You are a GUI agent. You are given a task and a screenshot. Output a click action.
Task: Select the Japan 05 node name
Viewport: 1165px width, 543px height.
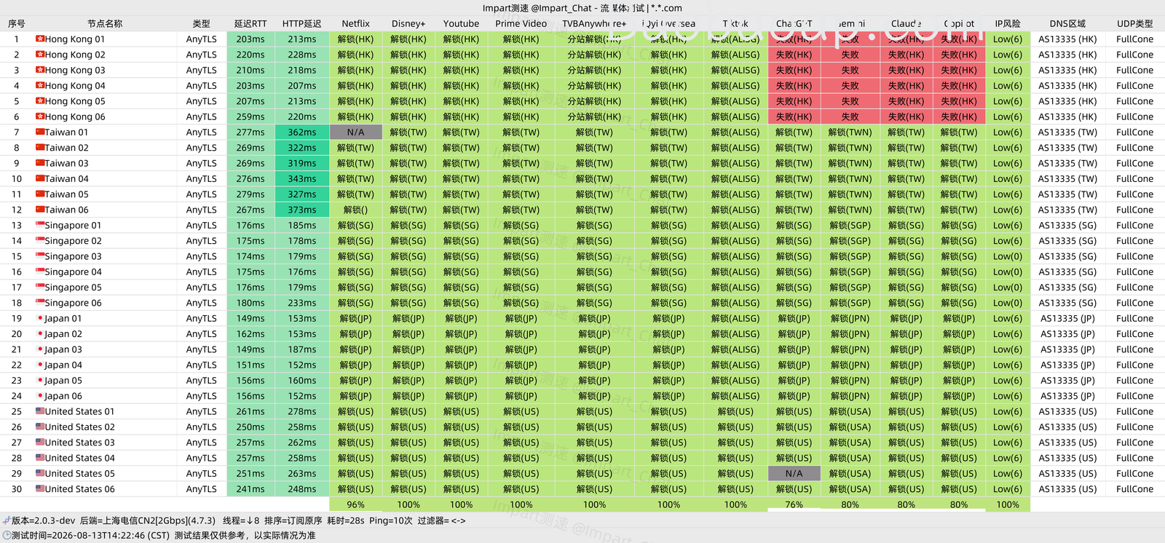(x=63, y=381)
